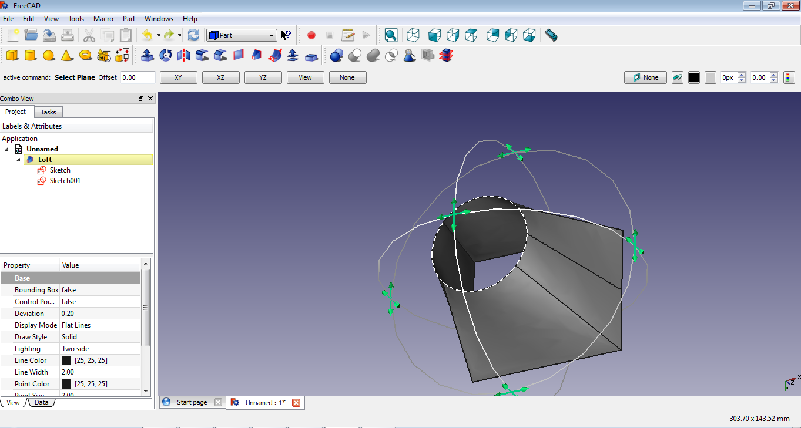Create a cube primitive
This screenshot has width=801, height=428.
click(x=12, y=55)
